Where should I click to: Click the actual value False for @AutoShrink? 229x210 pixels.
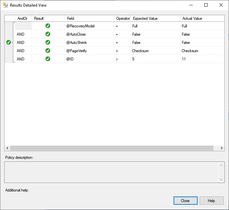click(202, 42)
